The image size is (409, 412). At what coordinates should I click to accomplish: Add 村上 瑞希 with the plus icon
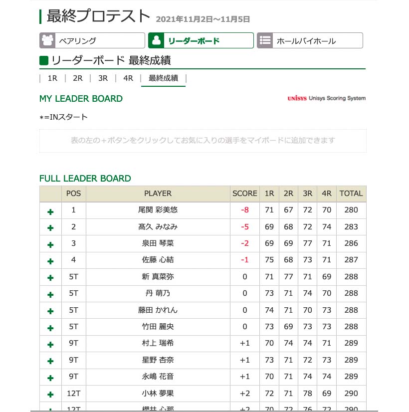(50, 345)
